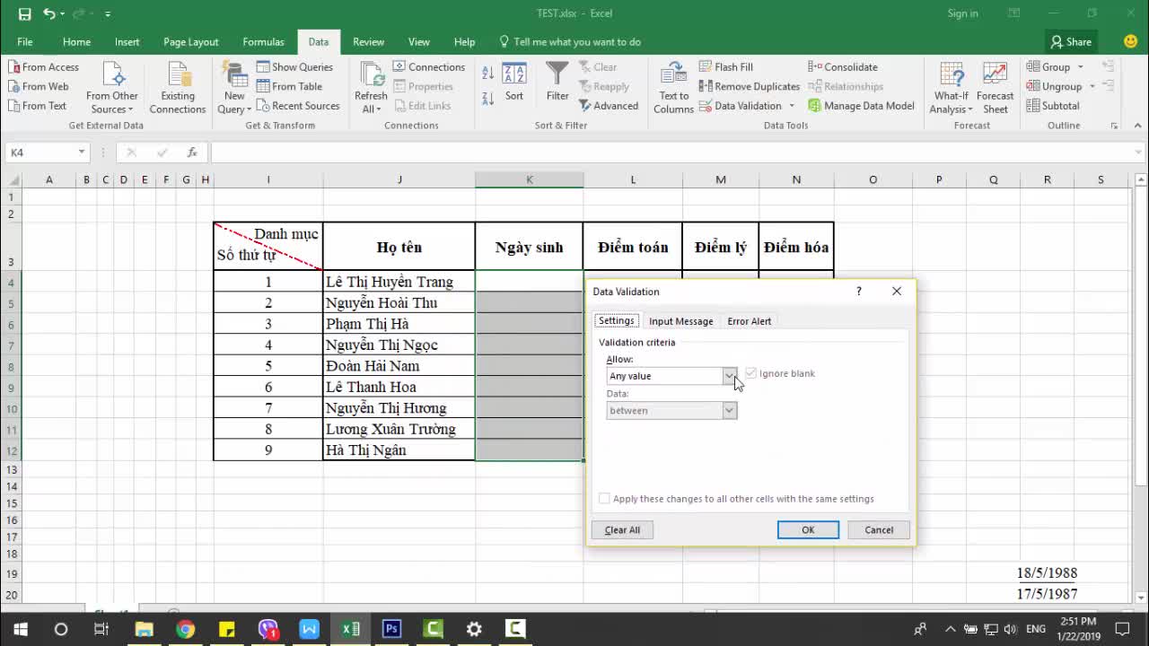Click Consolidate

tap(842, 67)
